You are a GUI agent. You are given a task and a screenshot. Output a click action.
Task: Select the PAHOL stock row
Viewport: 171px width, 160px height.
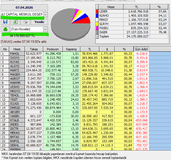point(75,54)
